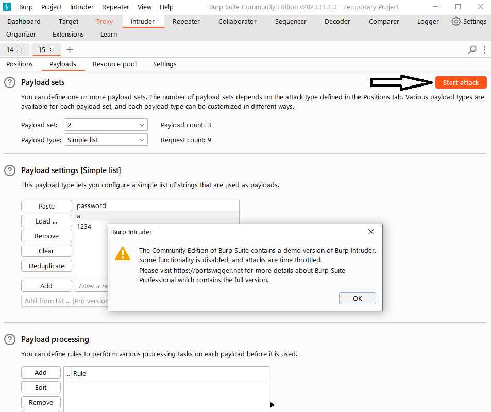Click Add button beside new item field

(47, 286)
